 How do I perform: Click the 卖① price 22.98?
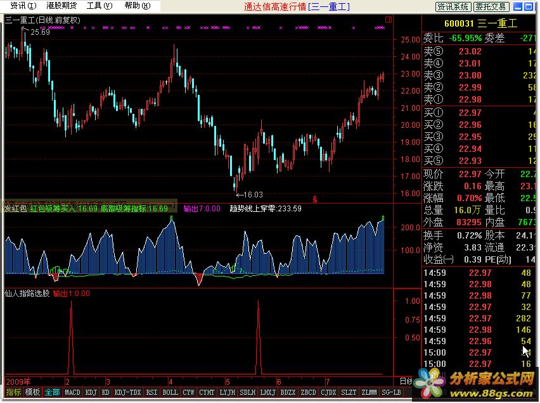(470, 100)
